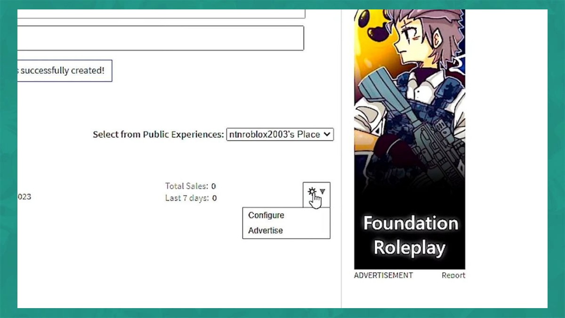
Task: Focus the lower empty text field
Action: click(x=161, y=38)
